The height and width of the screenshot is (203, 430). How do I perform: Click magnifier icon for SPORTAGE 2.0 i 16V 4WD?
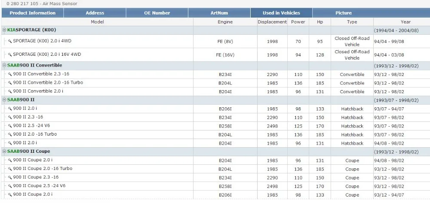[x=9, y=55]
